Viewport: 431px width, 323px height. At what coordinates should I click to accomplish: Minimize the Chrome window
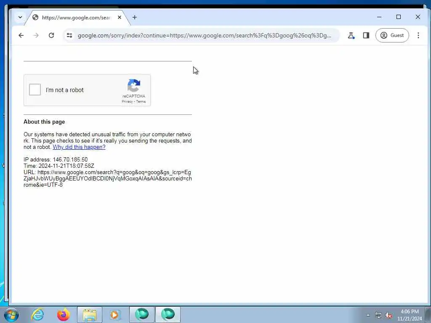379,17
